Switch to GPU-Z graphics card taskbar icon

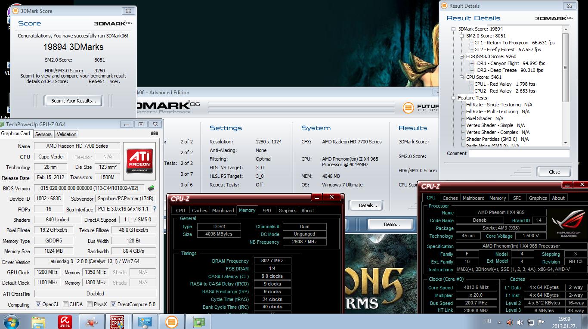(198, 322)
